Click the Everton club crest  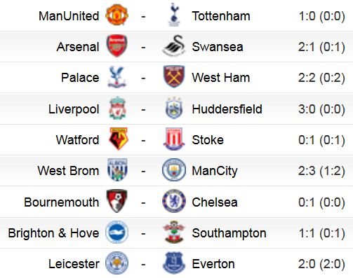coord(174,263)
